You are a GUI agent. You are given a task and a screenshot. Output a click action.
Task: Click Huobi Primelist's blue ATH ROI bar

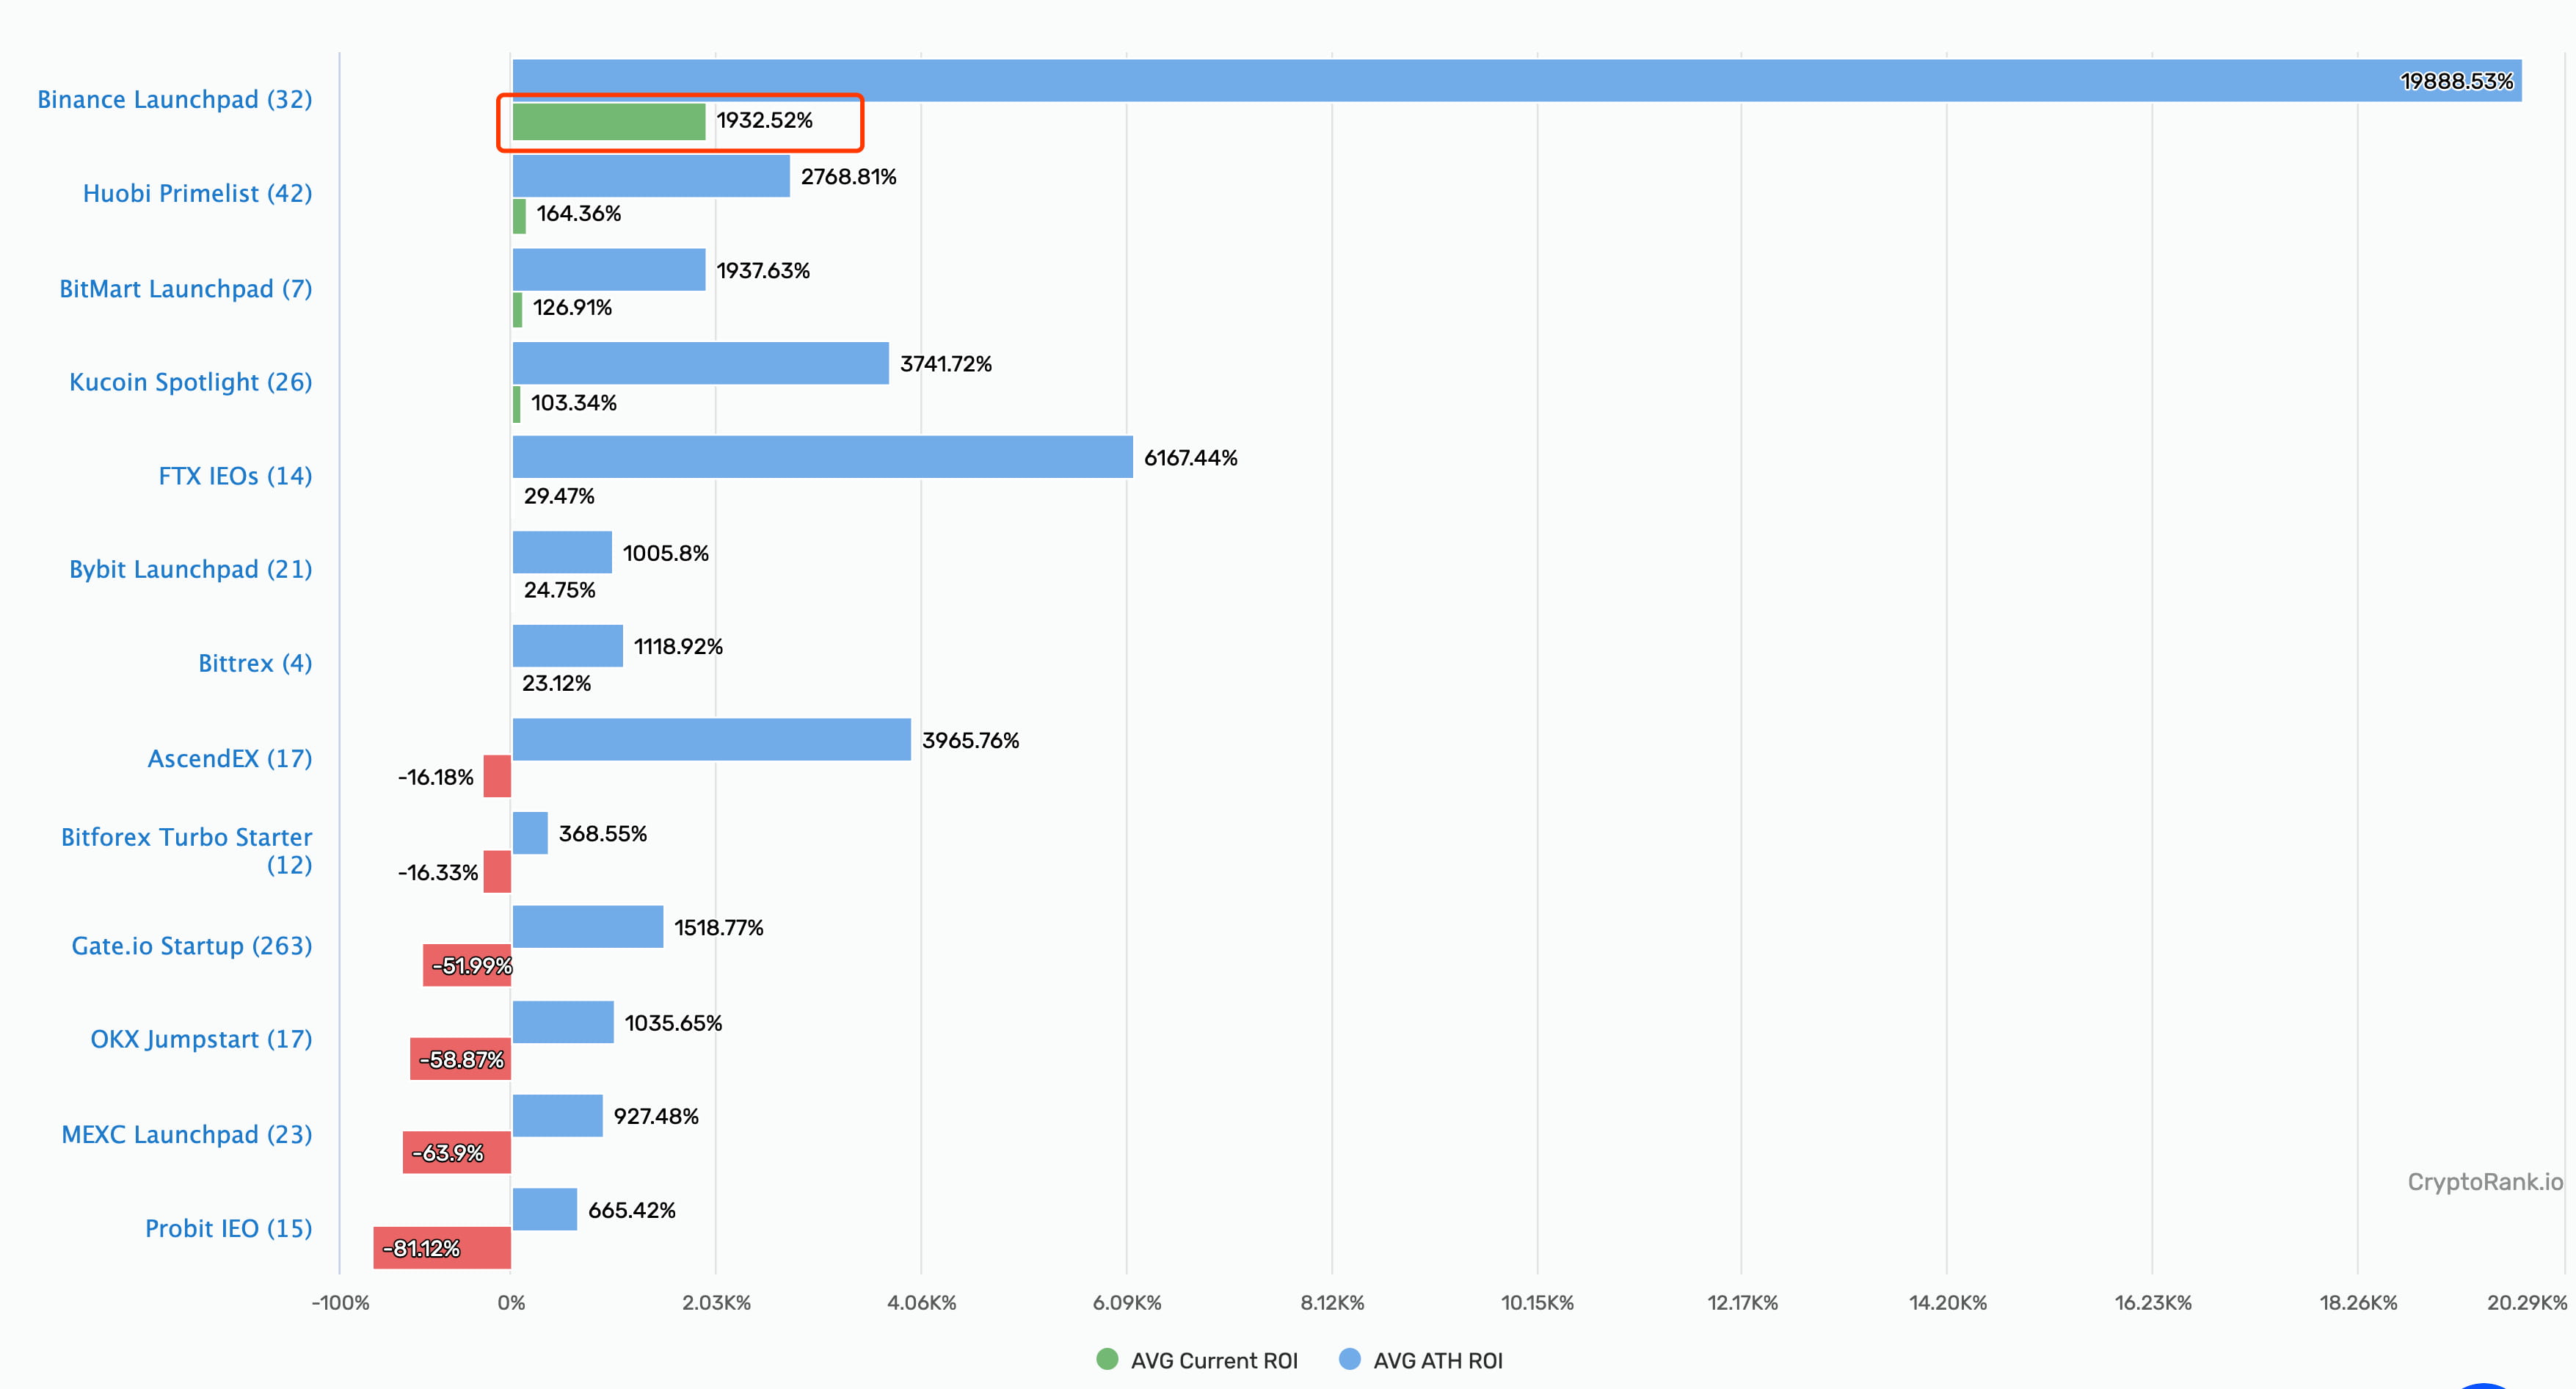(651, 176)
